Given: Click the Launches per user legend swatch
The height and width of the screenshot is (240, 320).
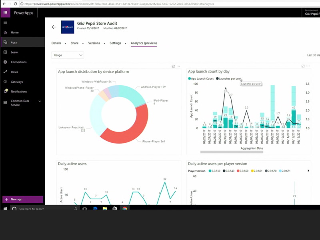Looking at the screenshot, I should pyautogui.click(x=217, y=78).
